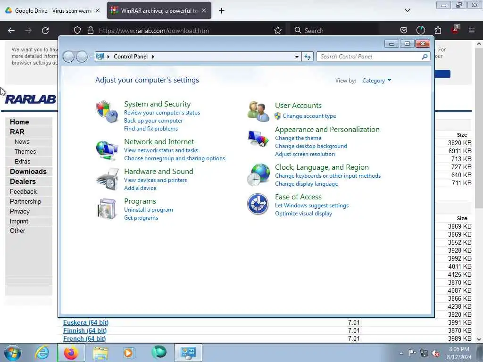The height and width of the screenshot is (362, 483).
Task: Click Change desktop background link
Action: pyautogui.click(x=311, y=146)
